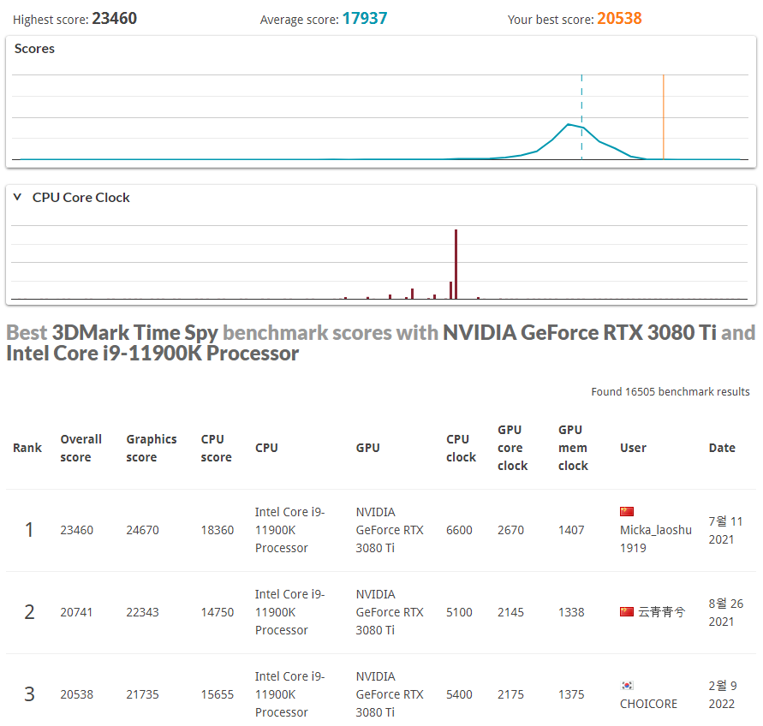Image resolution: width=763 pixels, height=726 pixels.
Task: Click rank 1 number
Action: click(x=29, y=529)
